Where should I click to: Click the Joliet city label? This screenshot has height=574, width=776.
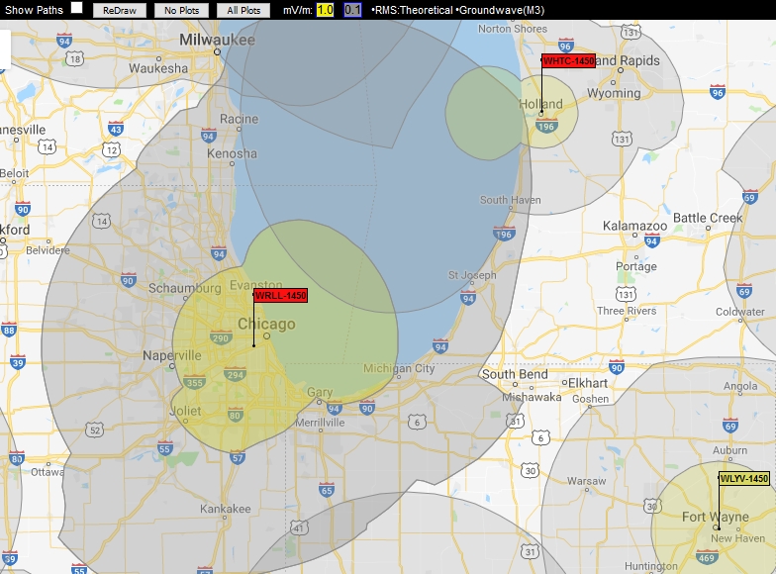click(185, 411)
